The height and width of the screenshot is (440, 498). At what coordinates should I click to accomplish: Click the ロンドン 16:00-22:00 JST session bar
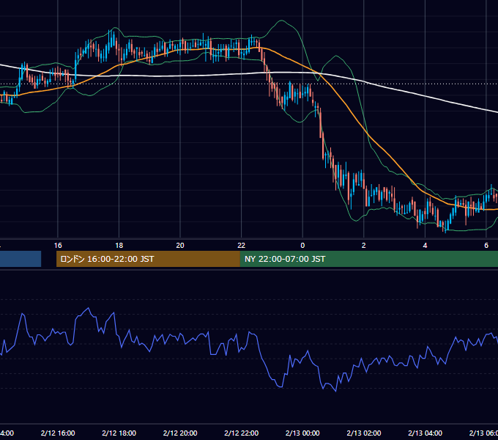pos(148,259)
